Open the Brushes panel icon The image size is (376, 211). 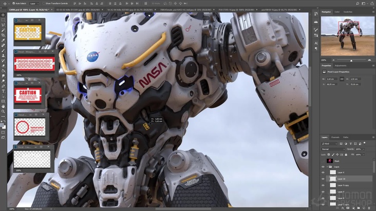tap(316, 30)
